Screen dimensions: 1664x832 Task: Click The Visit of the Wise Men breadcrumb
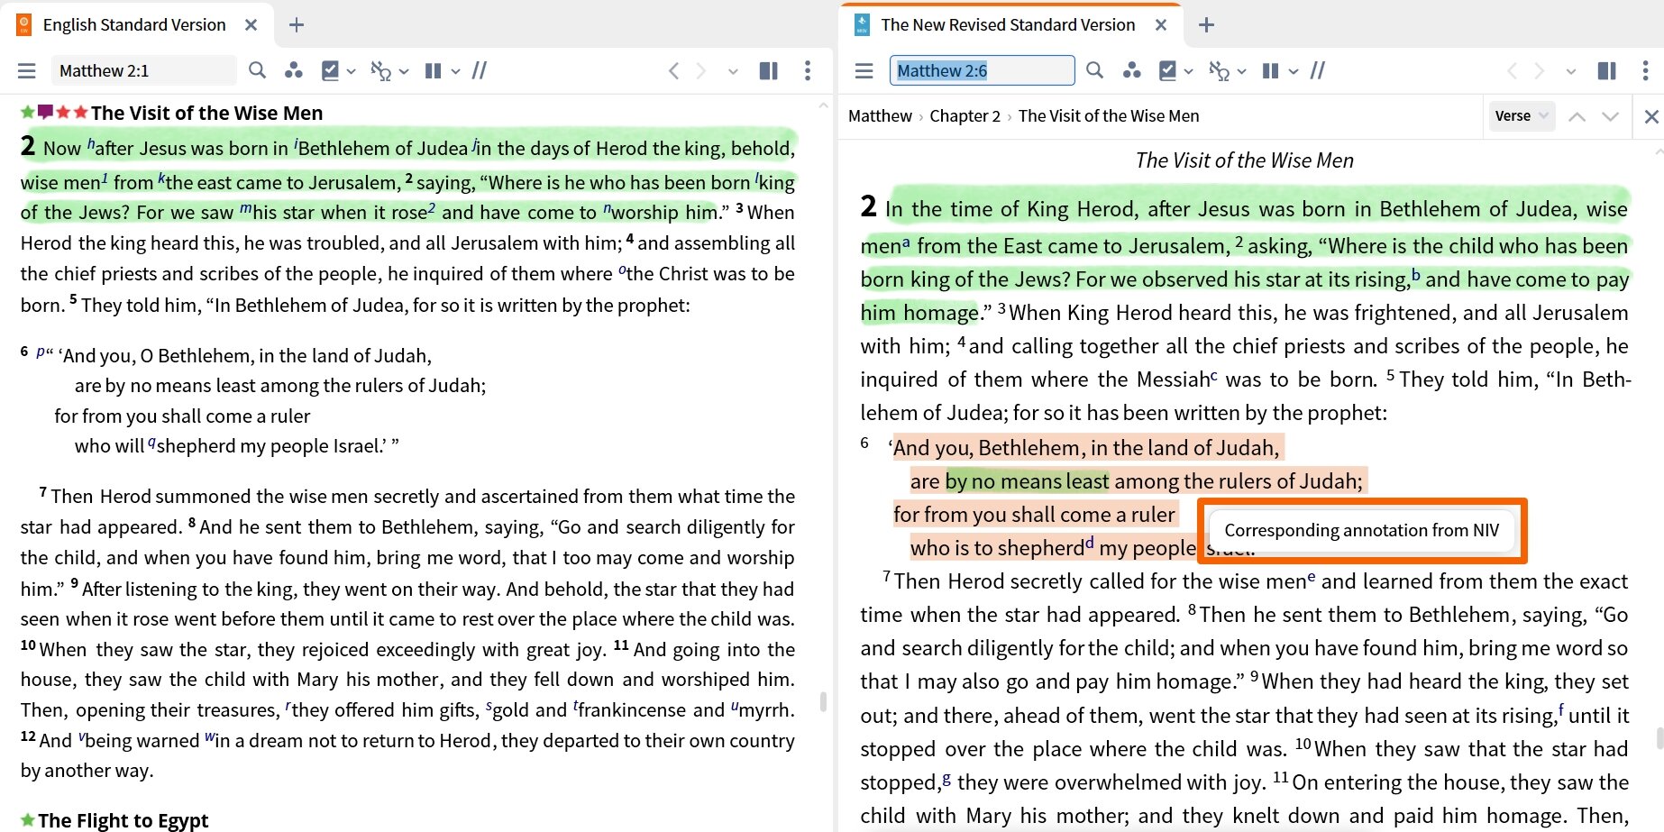(1109, 116)
